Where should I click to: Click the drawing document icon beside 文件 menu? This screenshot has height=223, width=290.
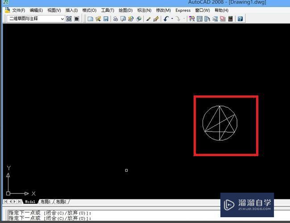pyautogui.click(x=8, y=10)
